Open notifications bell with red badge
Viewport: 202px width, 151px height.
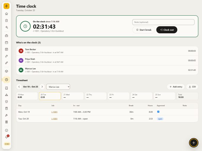coord(7,137)
